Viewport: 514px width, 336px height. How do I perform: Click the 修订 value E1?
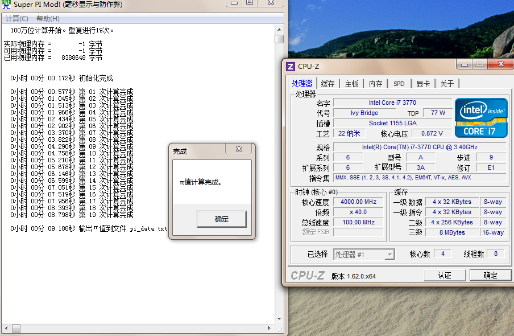[x=491, y=167]
